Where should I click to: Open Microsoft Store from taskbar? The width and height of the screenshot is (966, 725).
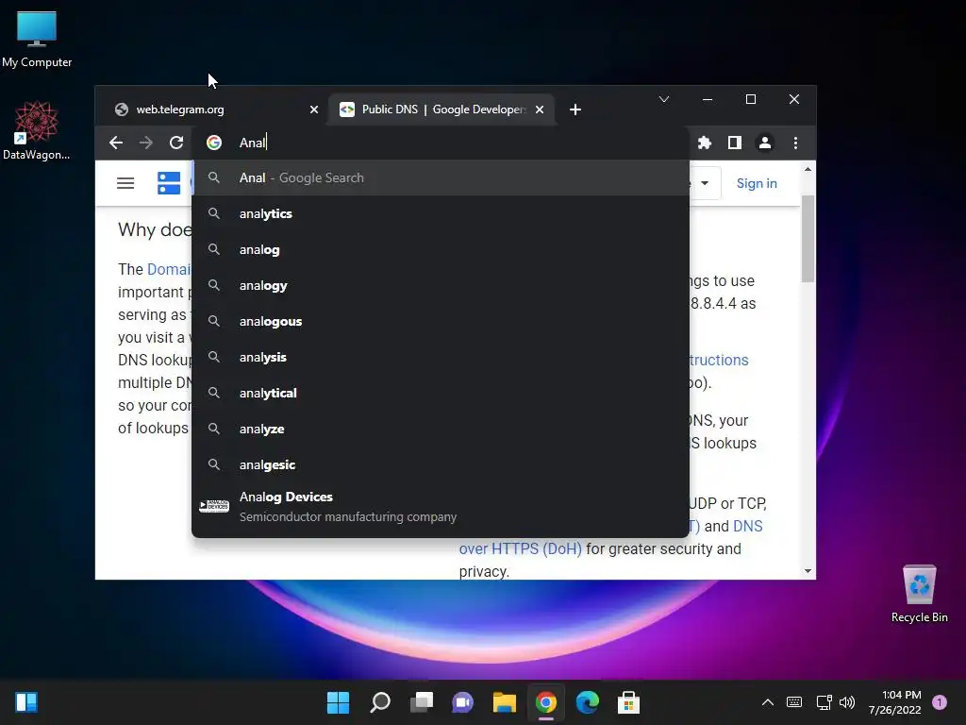point(628,702)
